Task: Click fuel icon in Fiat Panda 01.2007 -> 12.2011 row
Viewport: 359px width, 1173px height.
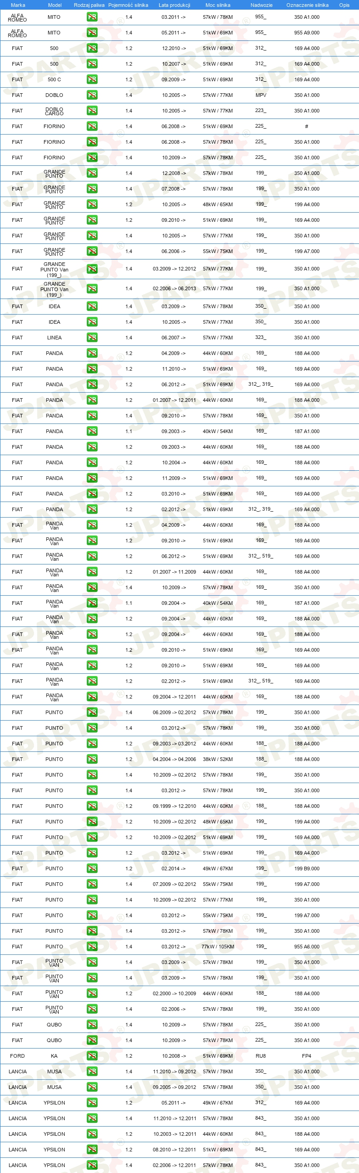Action: point(92,400)
